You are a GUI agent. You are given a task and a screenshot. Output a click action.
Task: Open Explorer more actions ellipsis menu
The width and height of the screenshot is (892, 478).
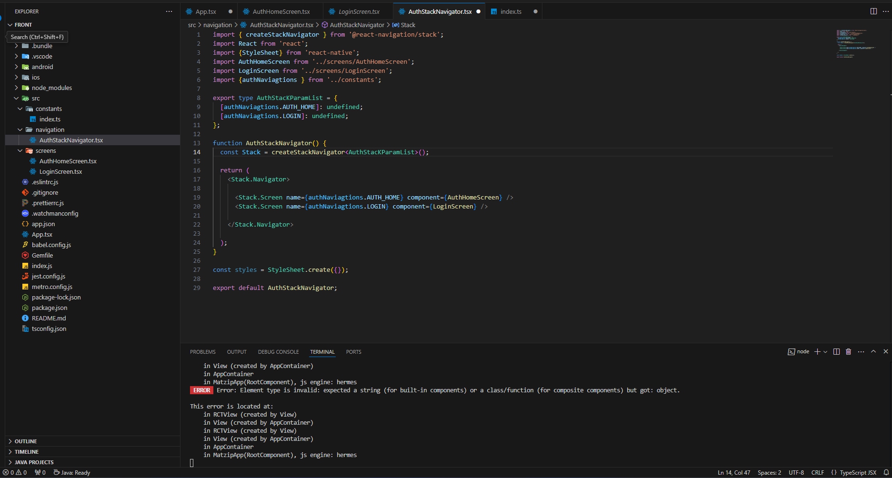point(169,11)
